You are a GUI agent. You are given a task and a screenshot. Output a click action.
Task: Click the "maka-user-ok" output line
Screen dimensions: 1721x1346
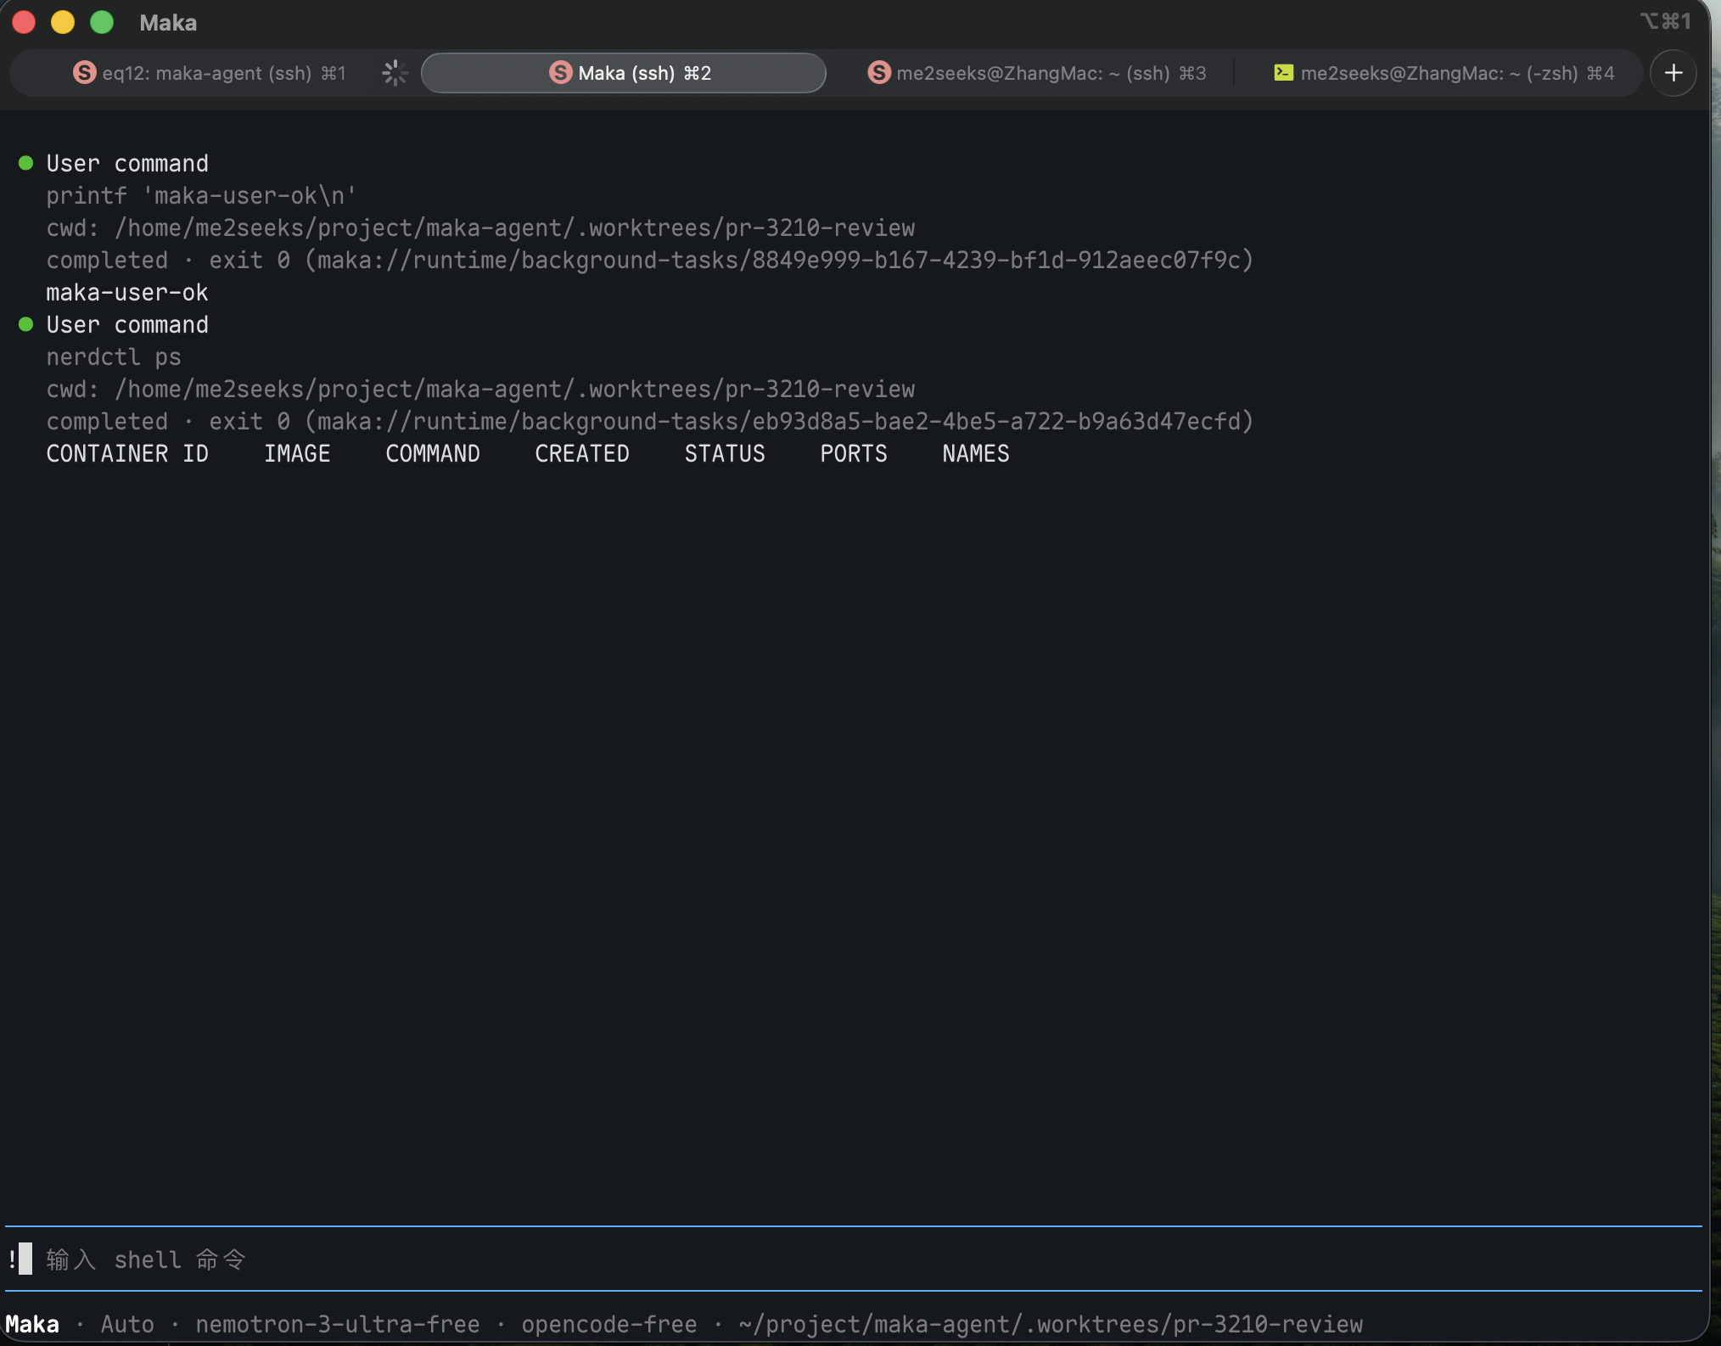pos(127,293)
